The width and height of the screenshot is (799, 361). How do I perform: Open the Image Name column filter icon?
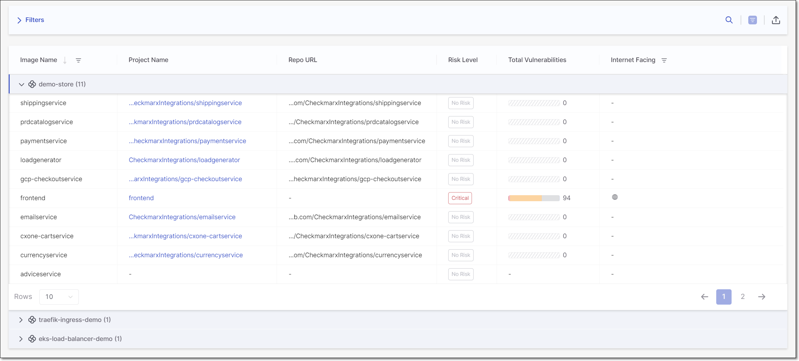pos(78,60)
